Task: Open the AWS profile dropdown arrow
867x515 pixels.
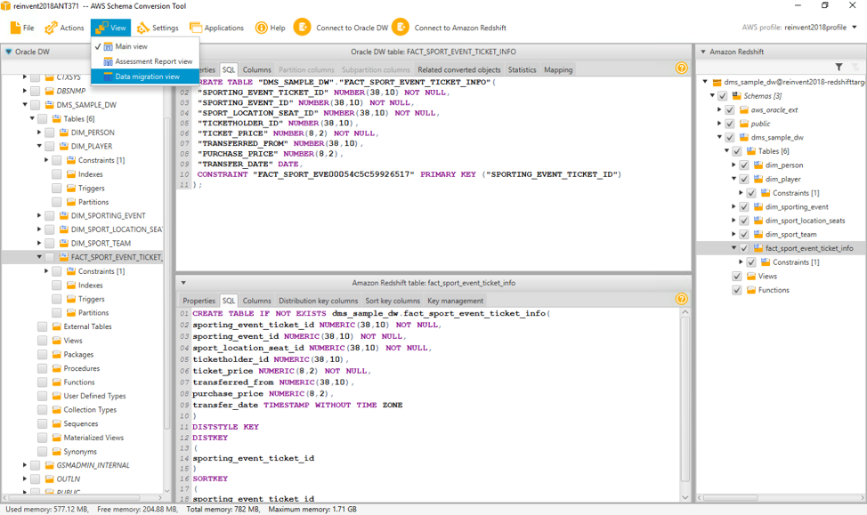Action: click(x=855, y=27)
